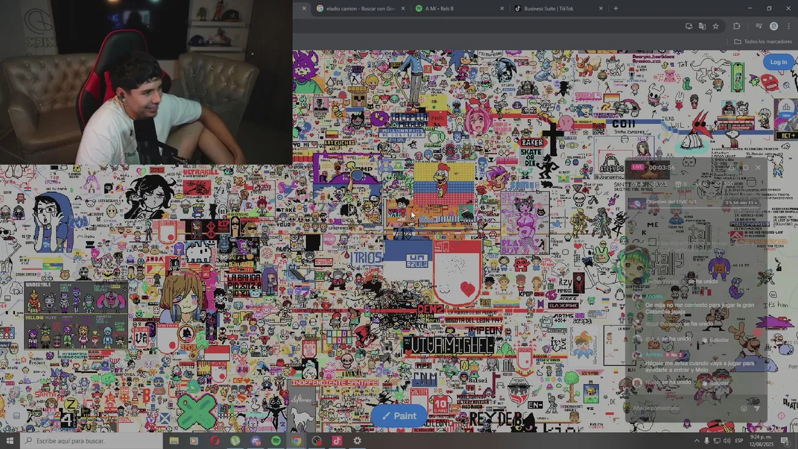
Task: Close the Business Suite TikTok tab
Action: coord(601,9)
